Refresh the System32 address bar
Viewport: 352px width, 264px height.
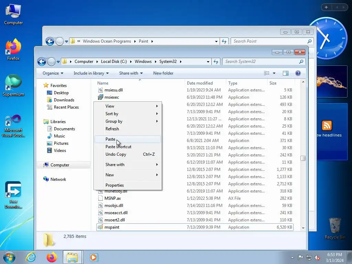(x=216, y=62)
